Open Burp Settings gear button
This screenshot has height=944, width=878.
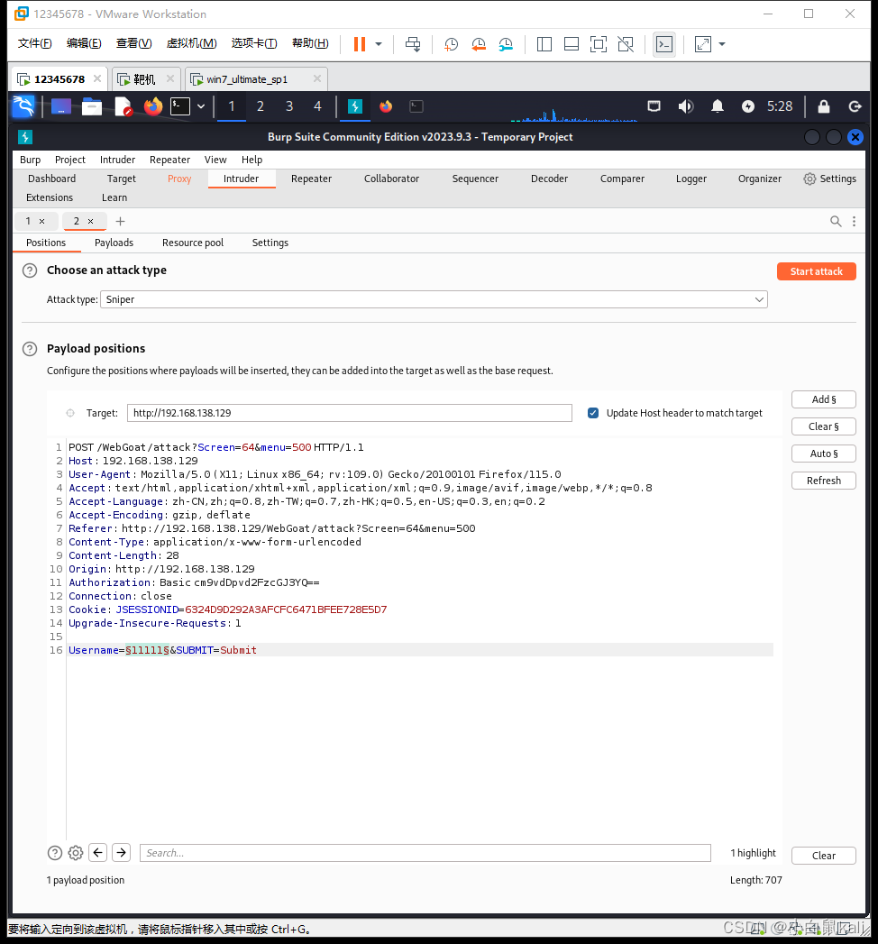(x=830, y=179)
